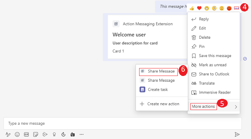React with the thumbs up emoji
Image resolution: width=251 pixels, height=139 pixels.
tap(192, 8)
